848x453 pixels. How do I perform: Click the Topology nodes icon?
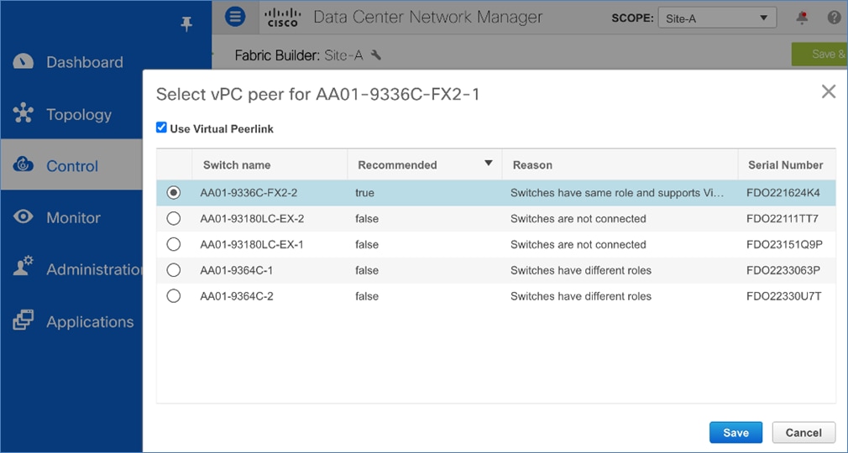click(x=24, y=113)
